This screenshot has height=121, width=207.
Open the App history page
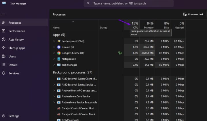[x=24, y=39]
